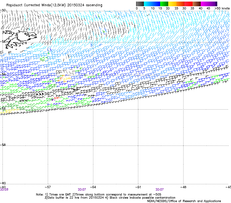This screenshot has height=203, width=231.
Task: Select the dark purple 45-50 knots legend segment
Action: pyautogui.click(x=213, y=4)
